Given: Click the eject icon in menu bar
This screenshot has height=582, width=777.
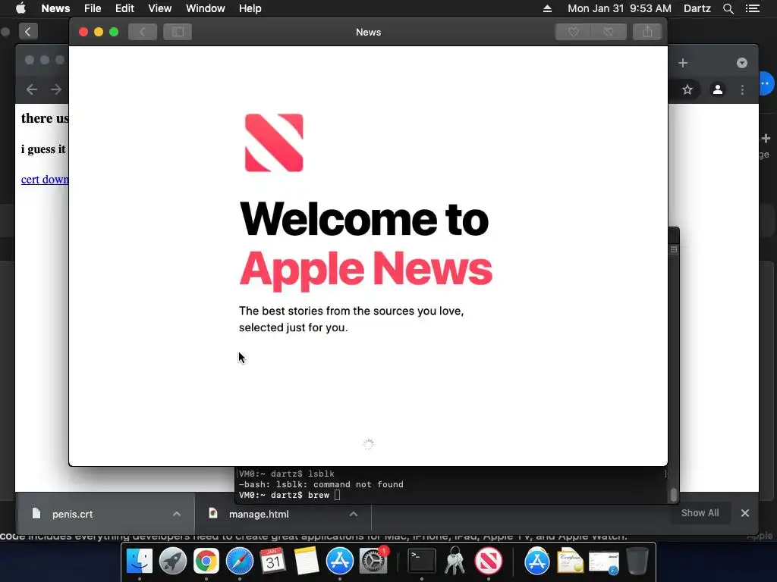Looking at the screenshot, I should pos(547,8).
